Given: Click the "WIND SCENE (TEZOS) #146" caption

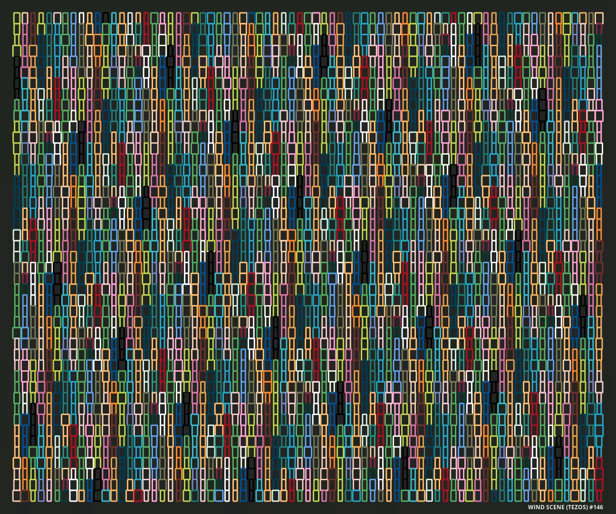Looking at the screenshot, I should tap(566, 507).
